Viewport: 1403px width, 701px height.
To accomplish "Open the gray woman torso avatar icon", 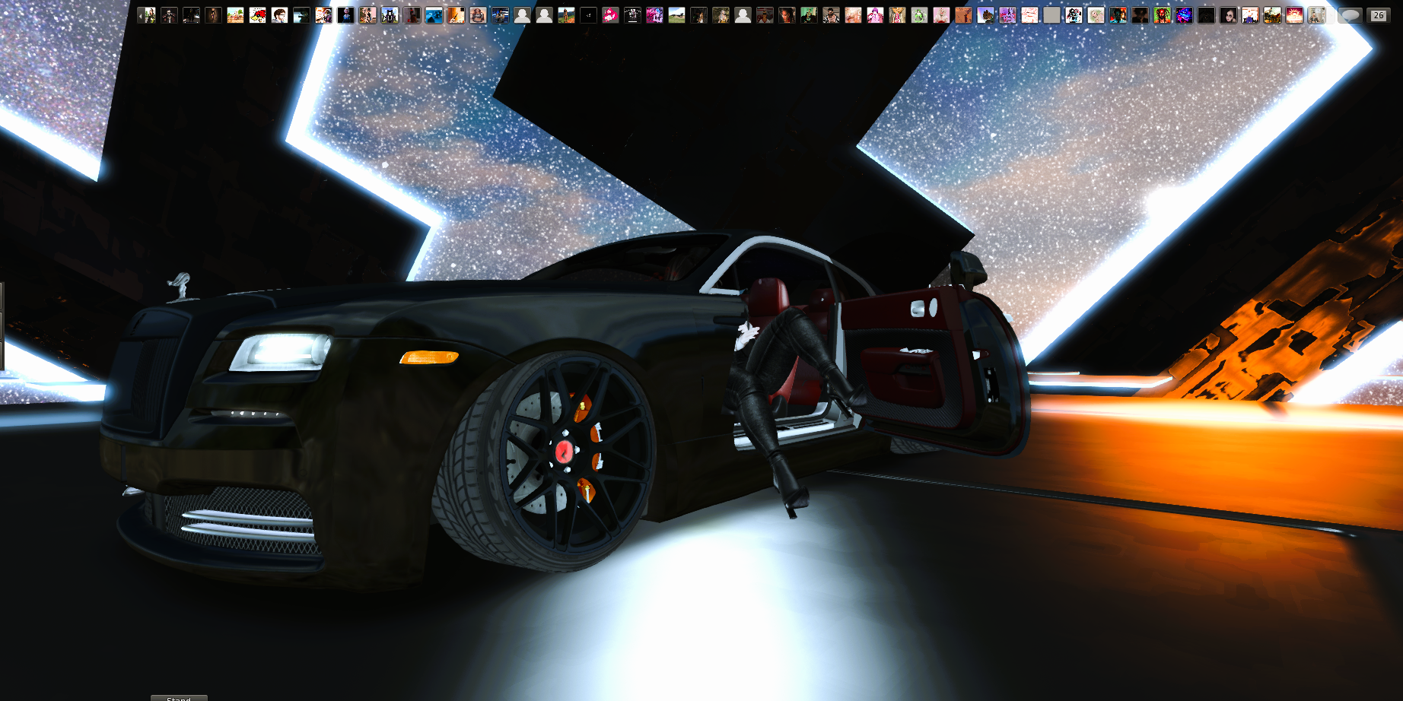I will coord(478,15).
